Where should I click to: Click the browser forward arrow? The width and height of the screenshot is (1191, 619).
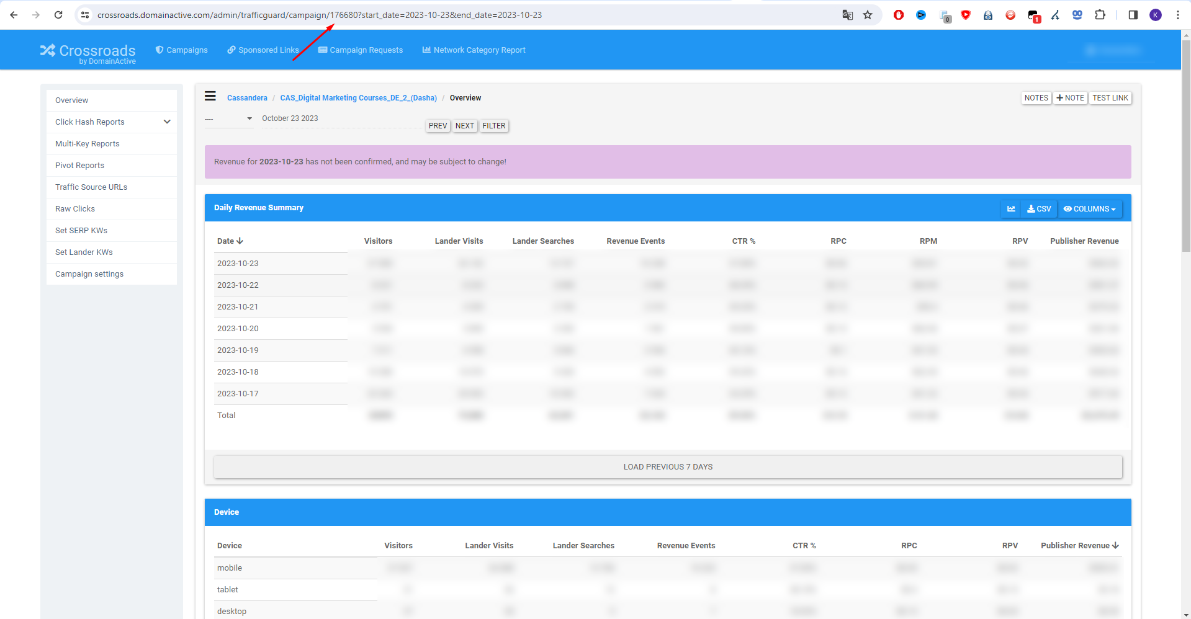pos(36,15)
